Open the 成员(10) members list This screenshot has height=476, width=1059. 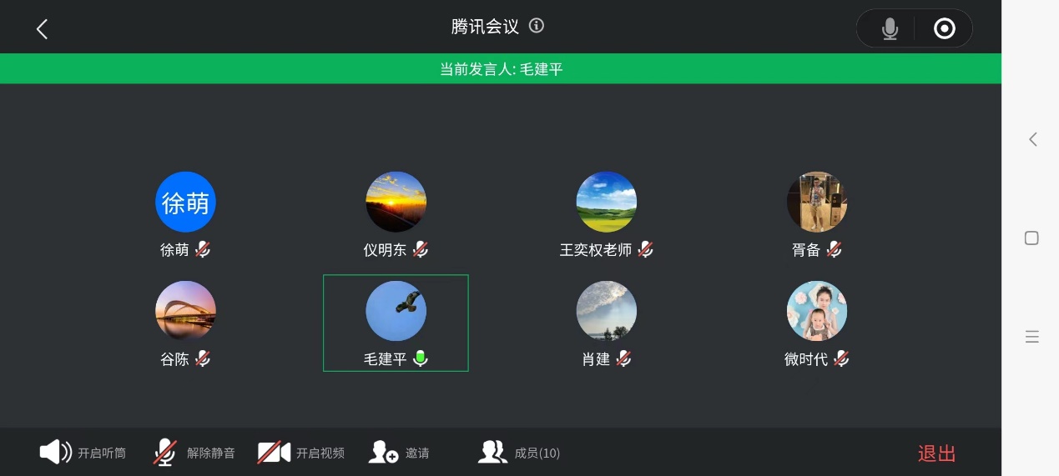point(519,453)
